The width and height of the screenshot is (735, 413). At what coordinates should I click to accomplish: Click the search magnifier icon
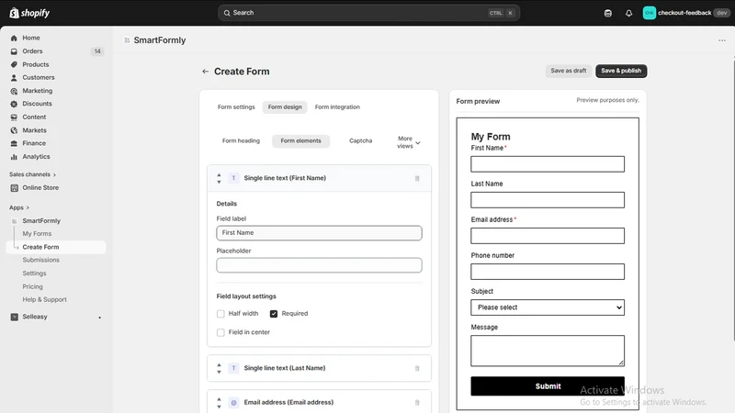[x=227, y=13]
